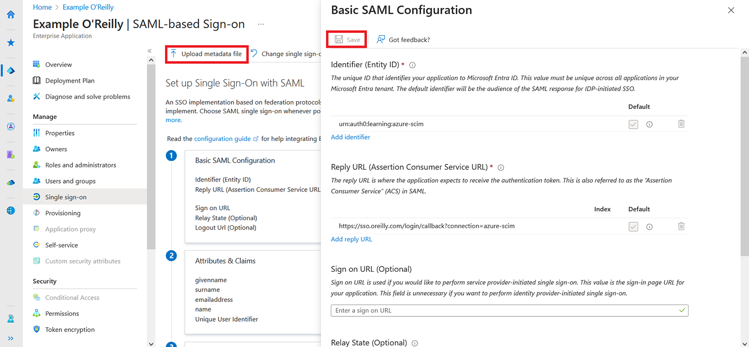Click the Overview grid icon
This screenshot has width=749, height=347.
pyautogui.click(x=37, y=64)
